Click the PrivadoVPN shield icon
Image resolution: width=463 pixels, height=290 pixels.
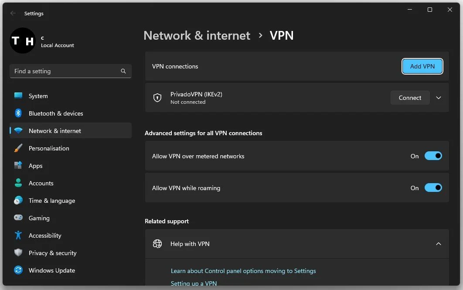click(x=157, y=97)
